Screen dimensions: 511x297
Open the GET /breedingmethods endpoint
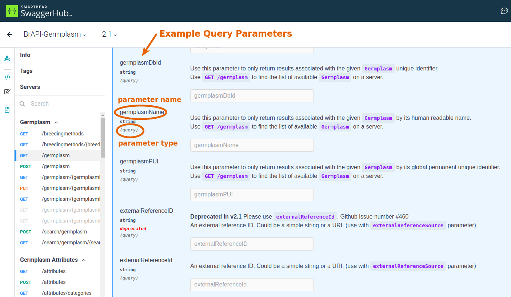[x=63, y=134]
